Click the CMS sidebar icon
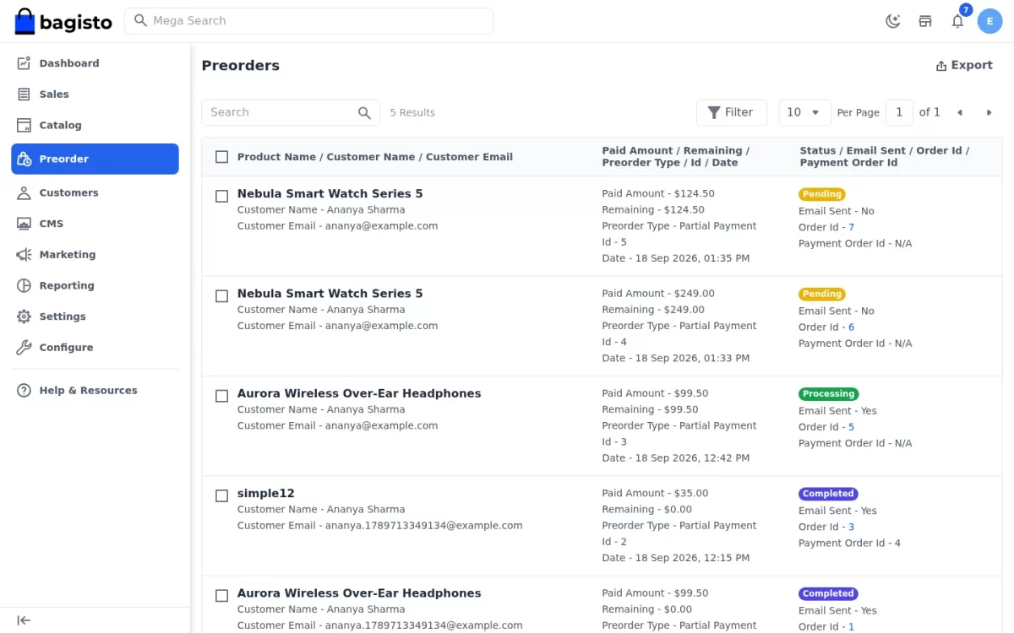 pyautogui.click(x=24, y=224)
